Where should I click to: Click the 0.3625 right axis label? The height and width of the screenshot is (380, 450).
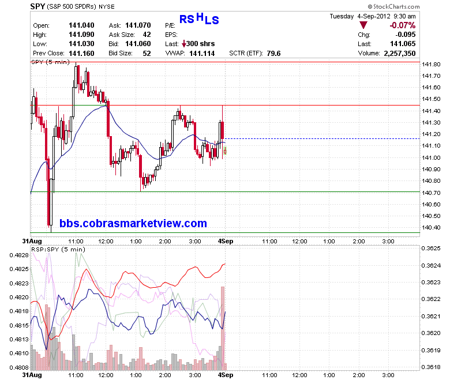coord(431,248)
